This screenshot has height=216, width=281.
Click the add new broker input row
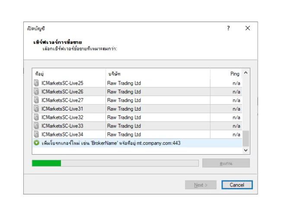click(x=137, y=143)
